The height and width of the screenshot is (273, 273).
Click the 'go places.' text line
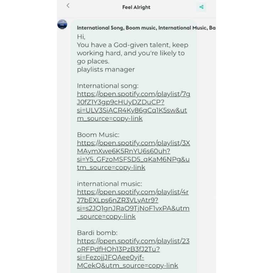click(93, 61)
